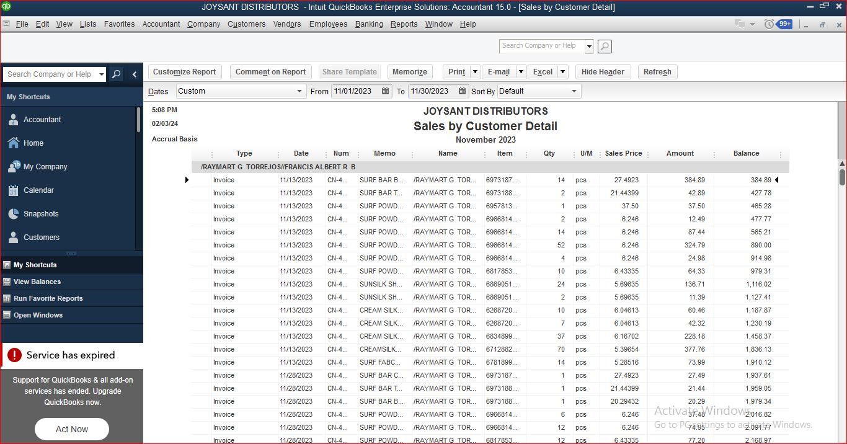This screenshot has width=847, height=444.
Task: Click the sidebar shortcuts scrollbar
Action: point(139,119)
